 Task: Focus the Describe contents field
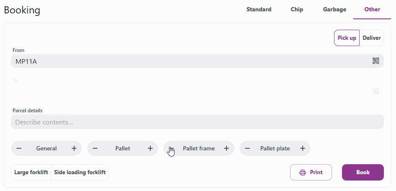pyautogui.click(x=197, y=122)
